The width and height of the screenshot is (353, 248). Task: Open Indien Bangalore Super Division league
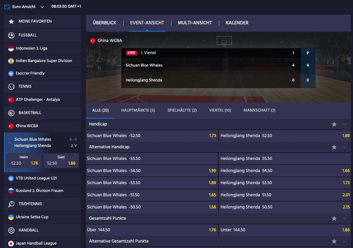pos(43,61)
